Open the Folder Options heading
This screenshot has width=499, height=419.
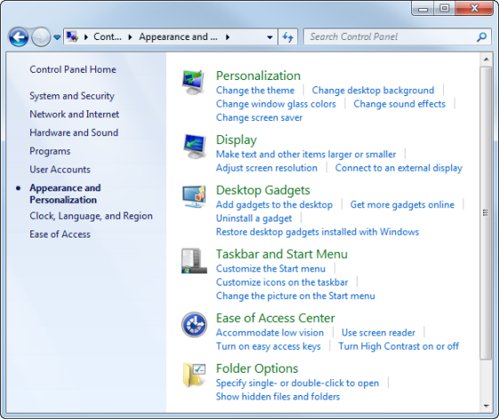click(x=257, y=368)
